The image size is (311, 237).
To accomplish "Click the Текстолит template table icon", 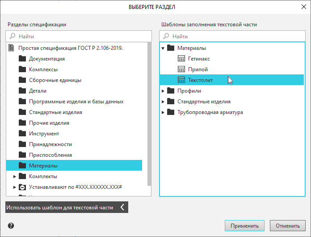I will point(181,80).
